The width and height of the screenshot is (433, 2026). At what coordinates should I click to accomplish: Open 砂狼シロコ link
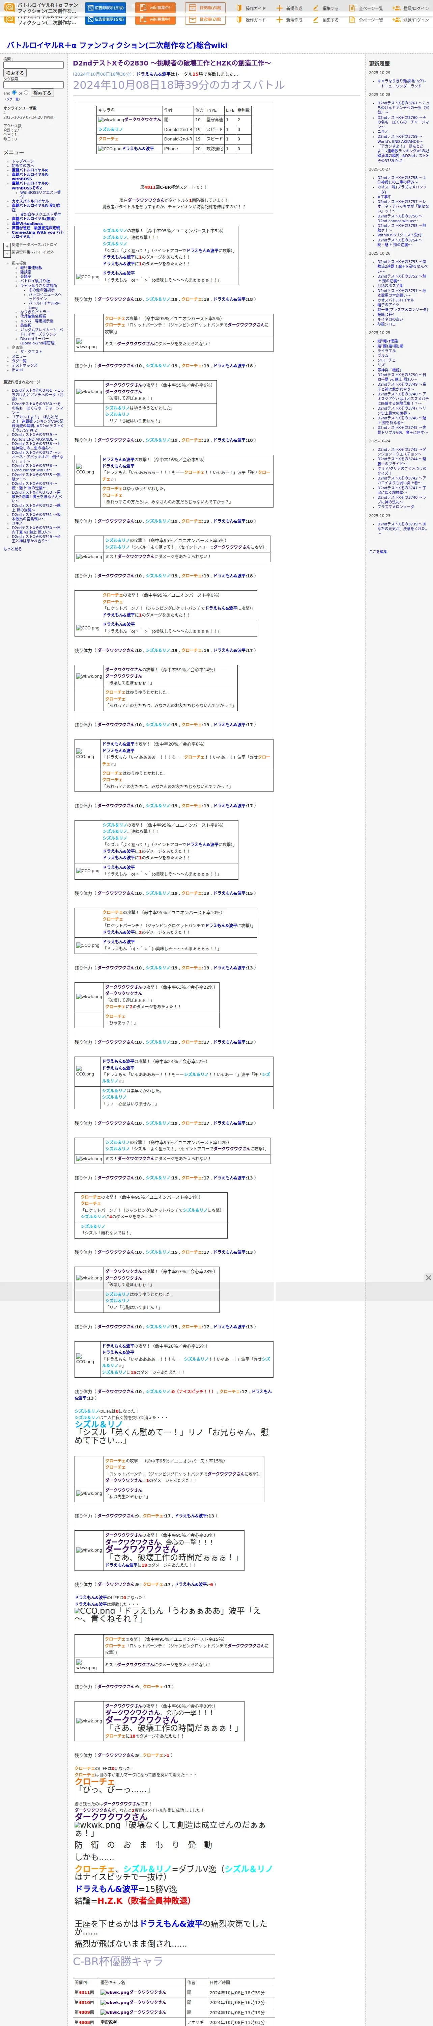pyautogui.click(x=387, y=324)
